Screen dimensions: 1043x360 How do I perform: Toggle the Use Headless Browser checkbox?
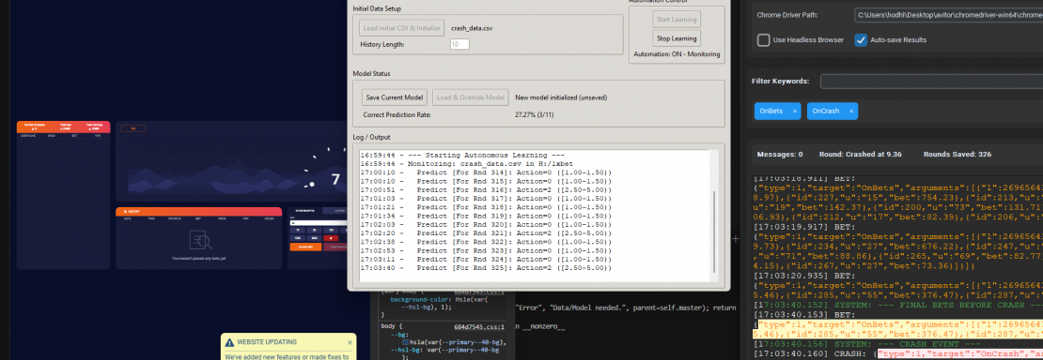pos(764,40)
